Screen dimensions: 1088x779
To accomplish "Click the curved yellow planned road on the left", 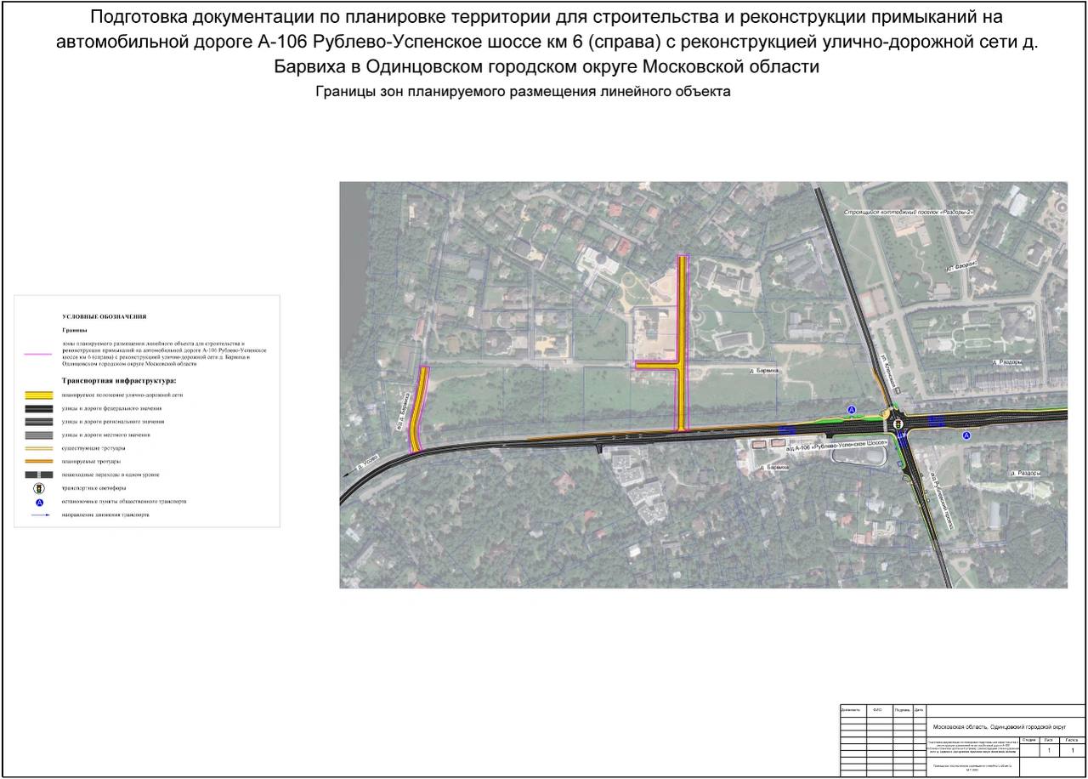I will 417,409.
